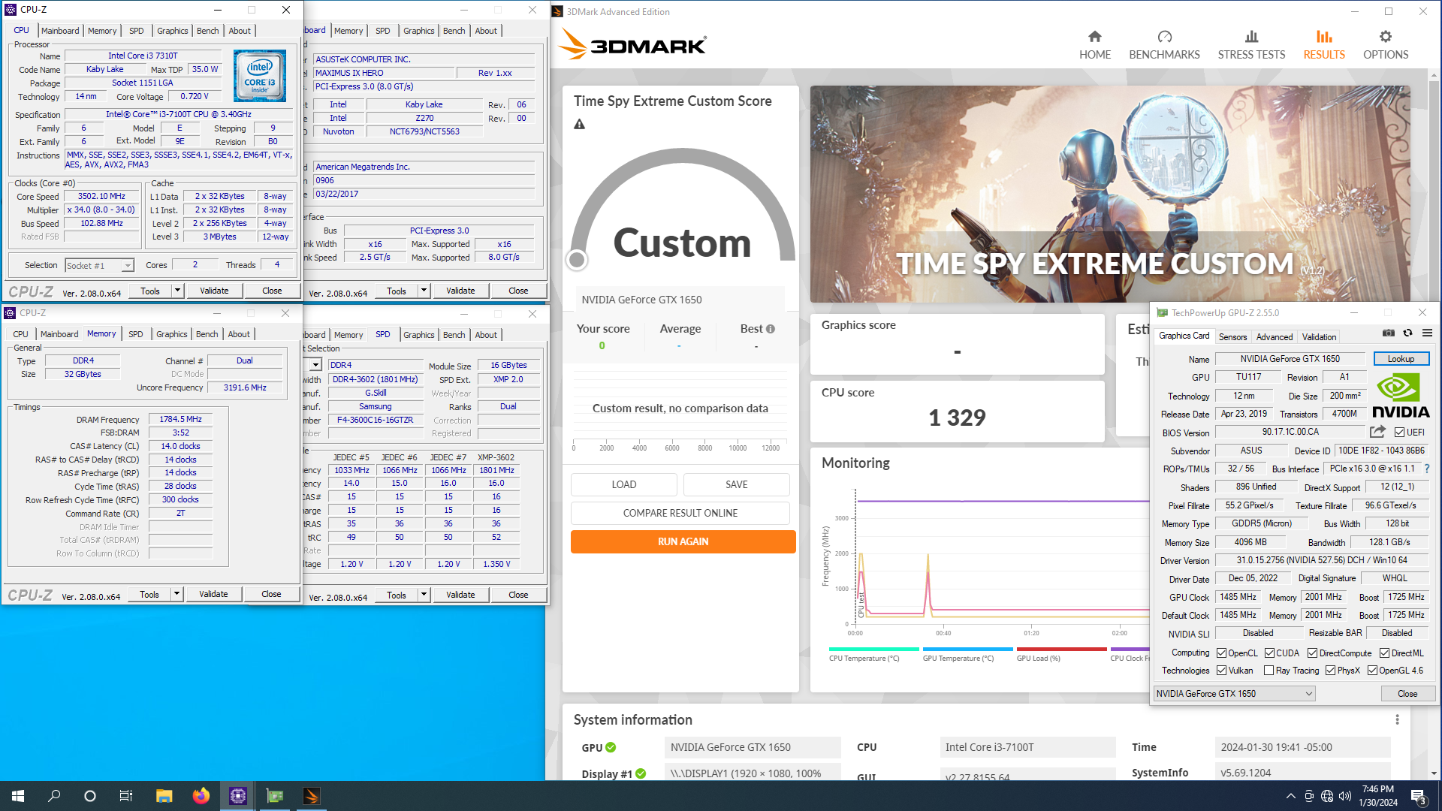Open Tools arrow in CPU-Z SPD window

424,595
